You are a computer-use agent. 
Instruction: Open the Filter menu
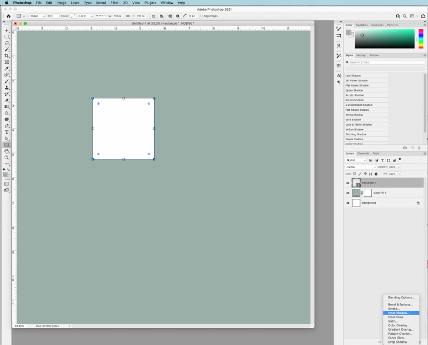pos(114,3)
